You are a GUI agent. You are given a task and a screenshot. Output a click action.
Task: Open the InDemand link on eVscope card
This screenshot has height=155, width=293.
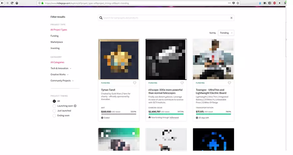pyautogui.click(x=174, y=118)
